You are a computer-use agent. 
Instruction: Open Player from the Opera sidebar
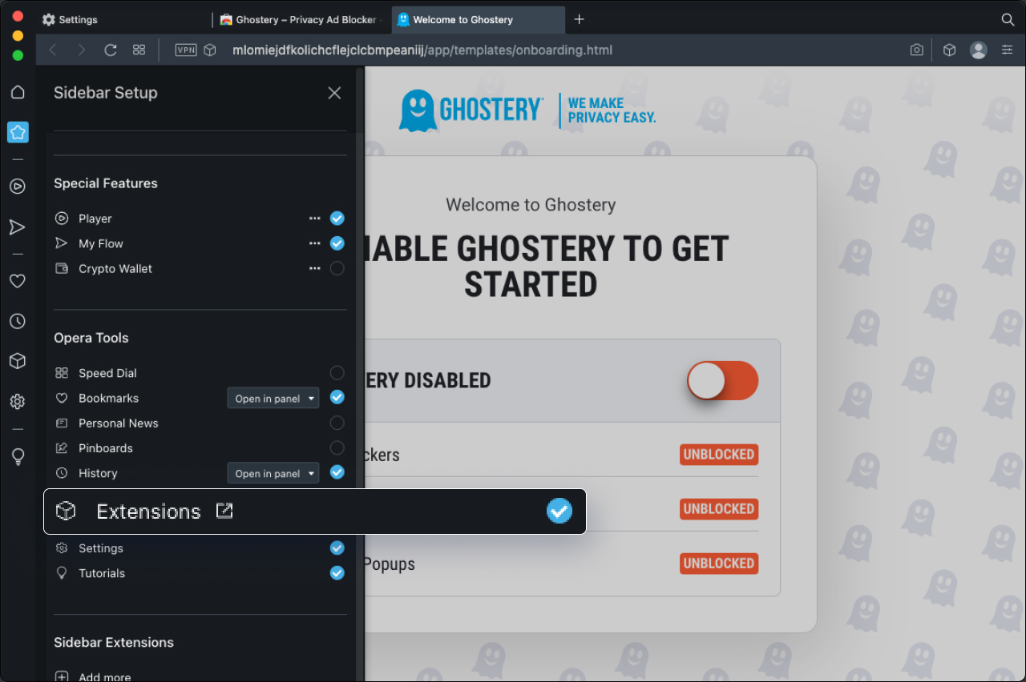point(18,186)
